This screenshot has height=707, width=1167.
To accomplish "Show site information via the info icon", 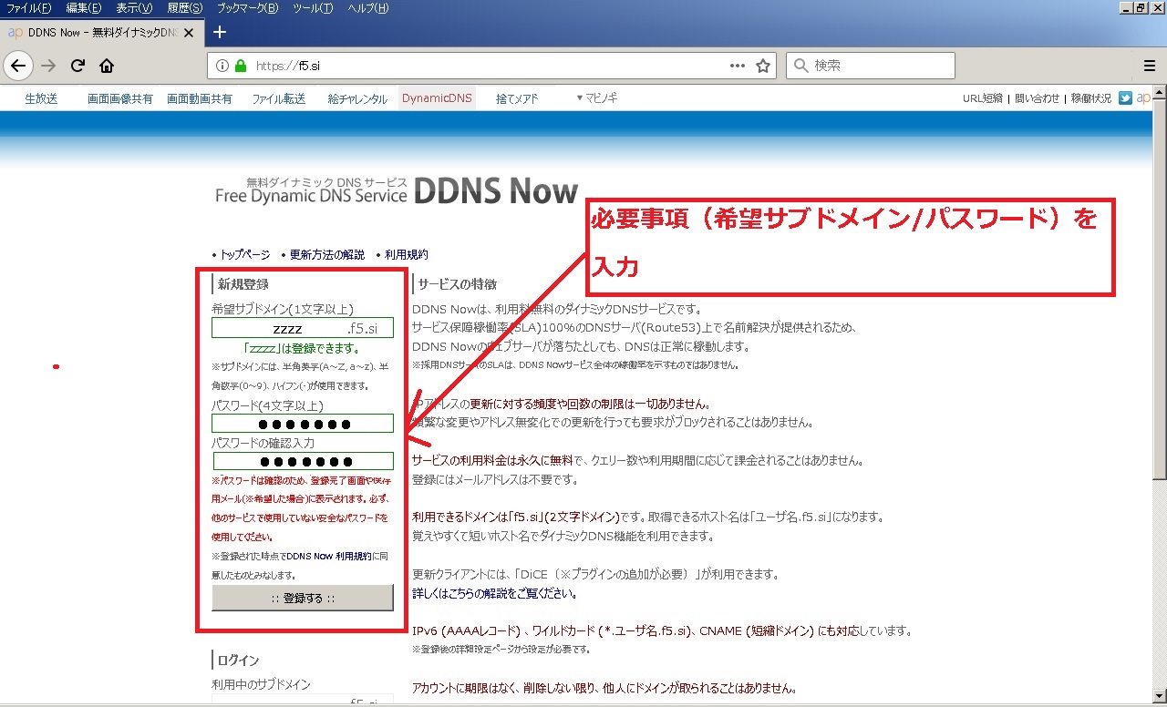I will pyautogui.click(x=222, y=66).
